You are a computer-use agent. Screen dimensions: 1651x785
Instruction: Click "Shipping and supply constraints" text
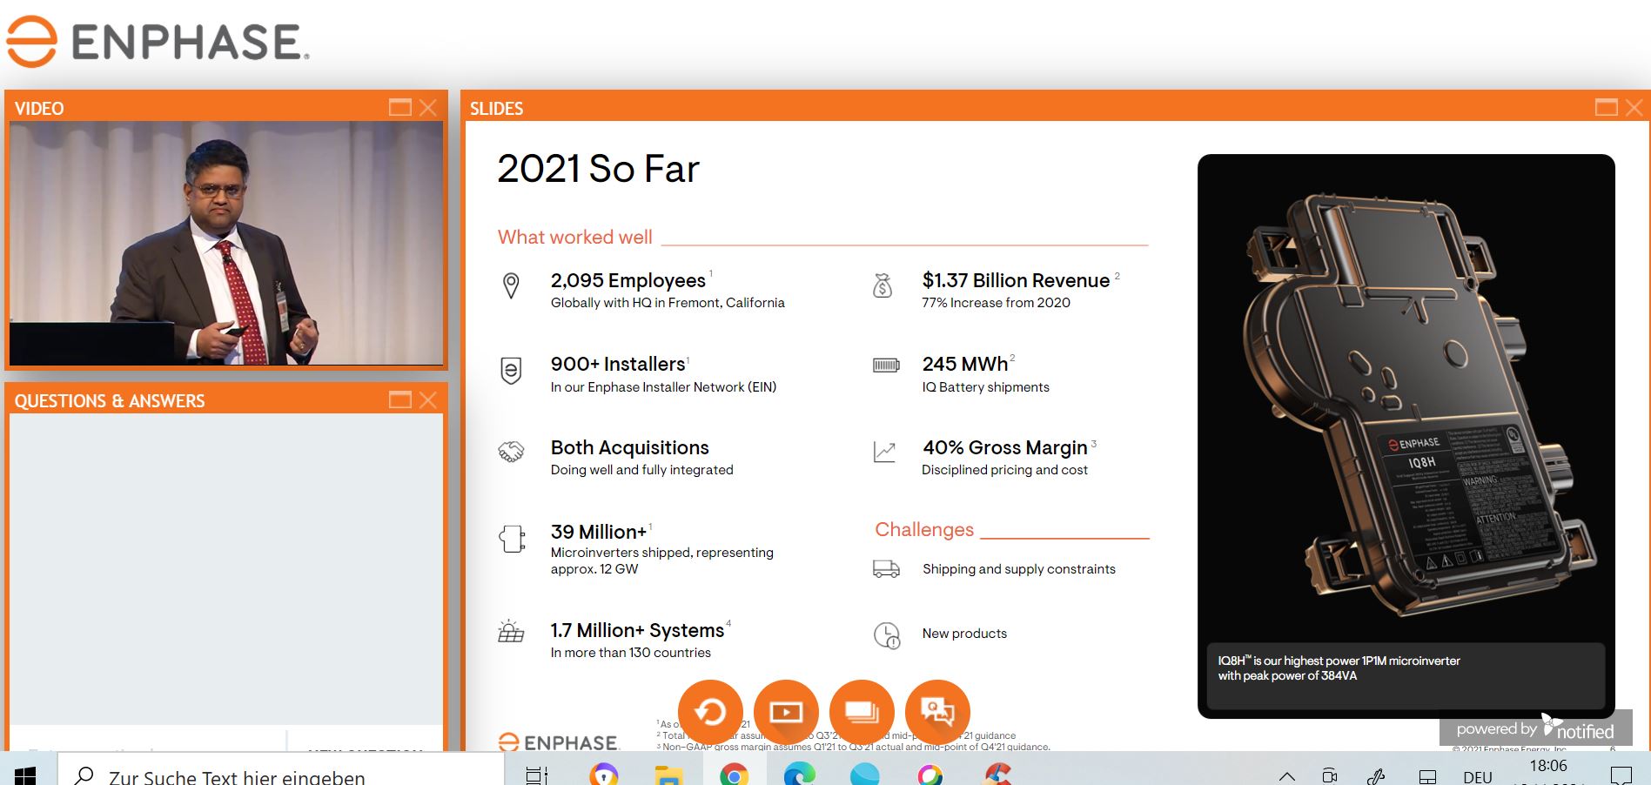(x=1019, y=569)
